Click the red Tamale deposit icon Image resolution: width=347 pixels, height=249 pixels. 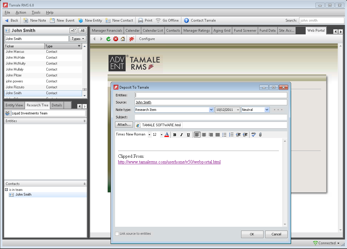tap(132, 39)
